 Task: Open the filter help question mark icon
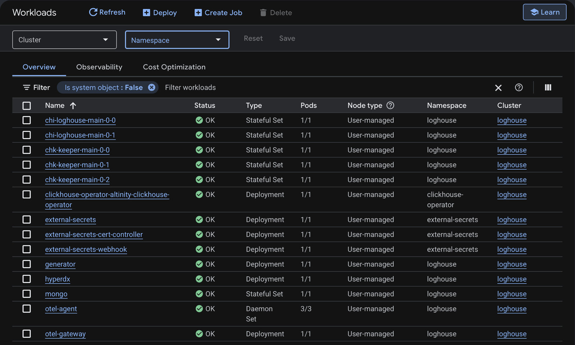tap(519, 87)
